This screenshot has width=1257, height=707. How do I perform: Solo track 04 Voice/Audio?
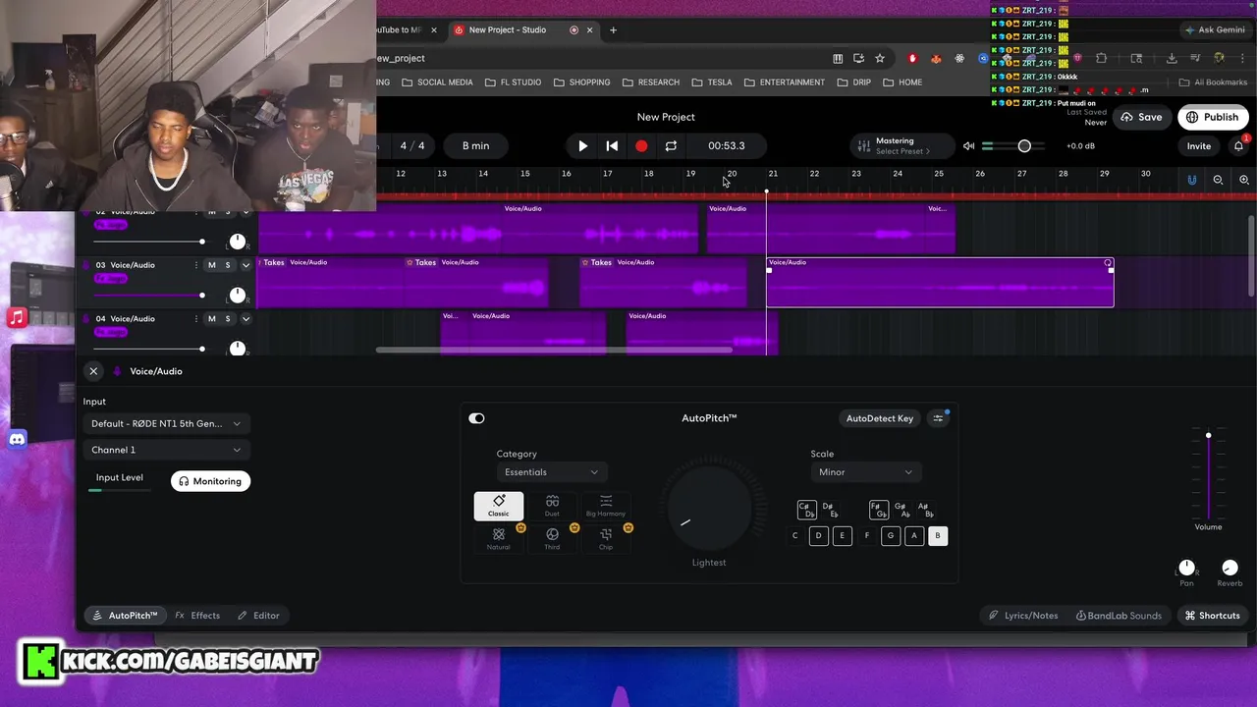point(228,319)
